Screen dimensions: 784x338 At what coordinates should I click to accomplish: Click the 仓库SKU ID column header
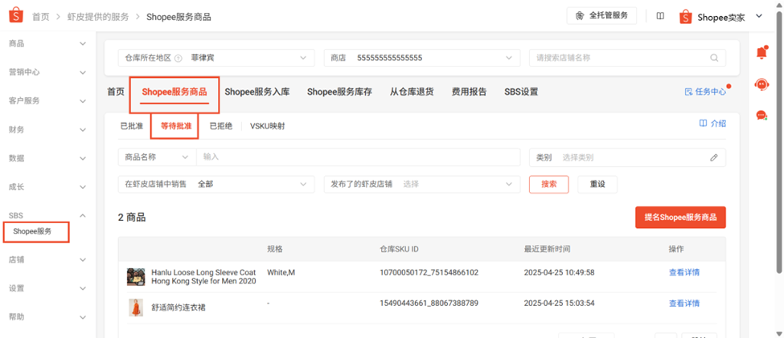pyautogui.click(x=399, y=249)
